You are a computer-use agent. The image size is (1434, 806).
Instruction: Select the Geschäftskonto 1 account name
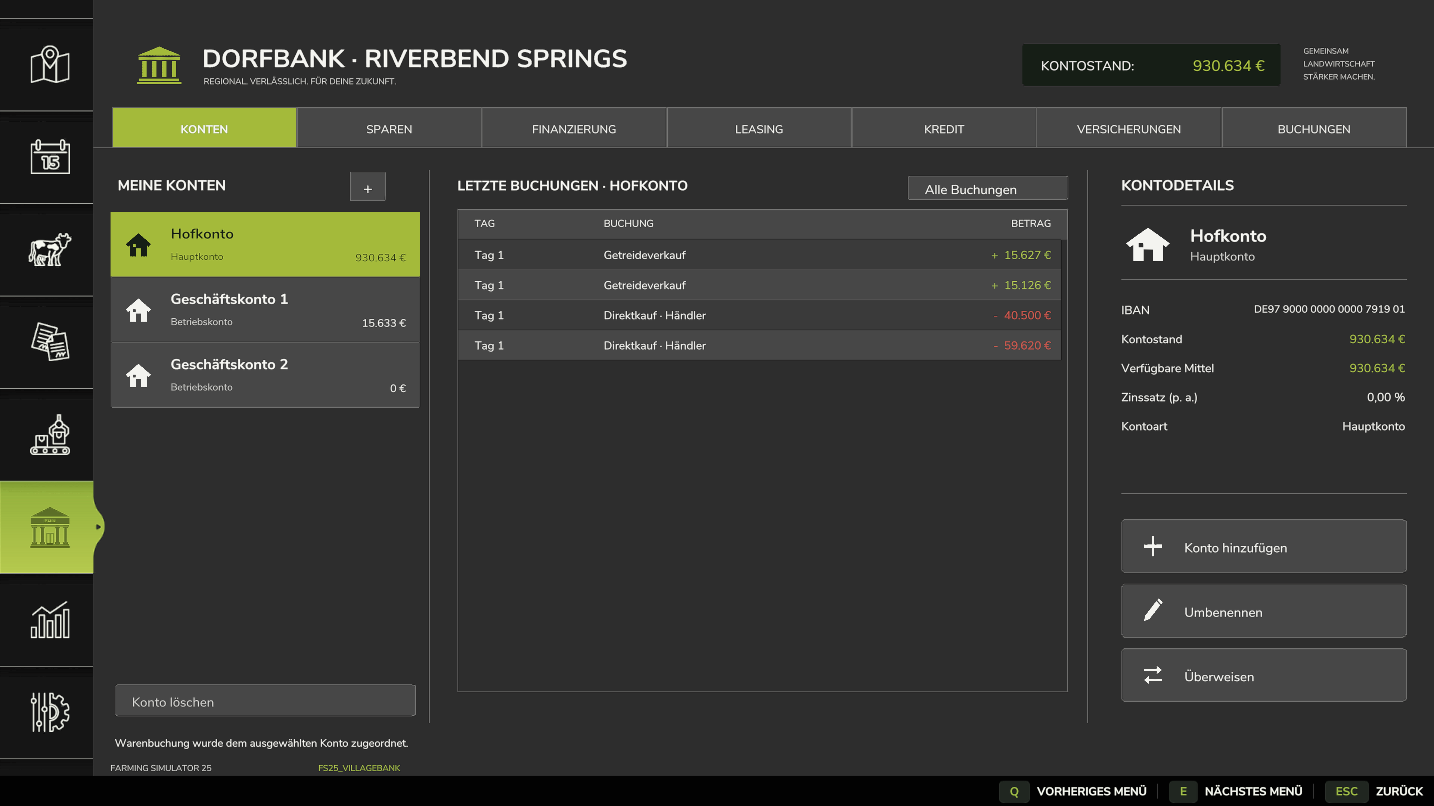(x=229, y=299)
